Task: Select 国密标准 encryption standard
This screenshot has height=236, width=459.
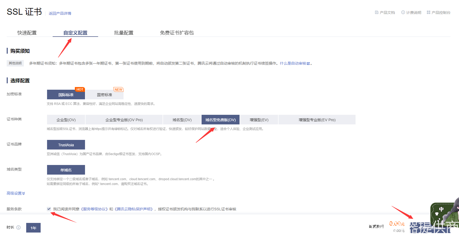Action: (105, 95)
